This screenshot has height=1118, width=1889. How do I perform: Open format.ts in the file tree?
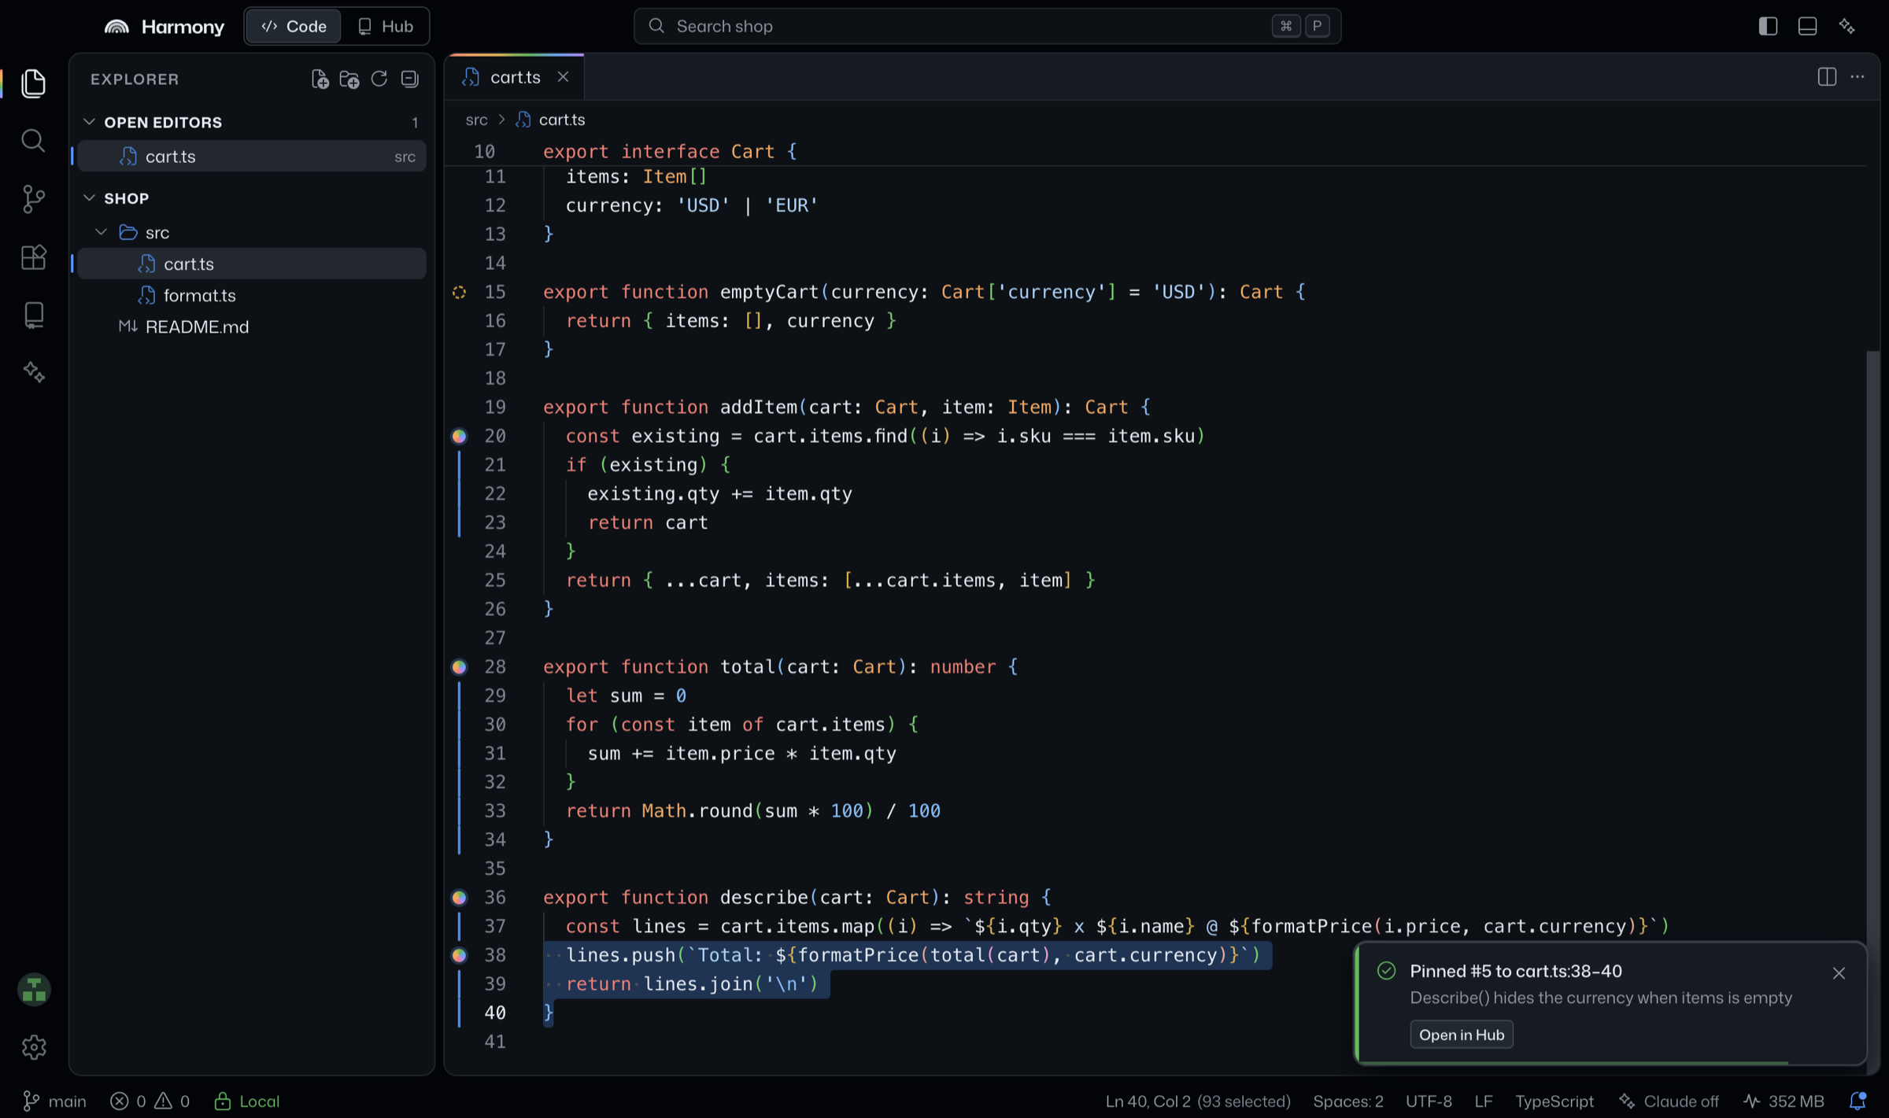(x=252, y=295)
